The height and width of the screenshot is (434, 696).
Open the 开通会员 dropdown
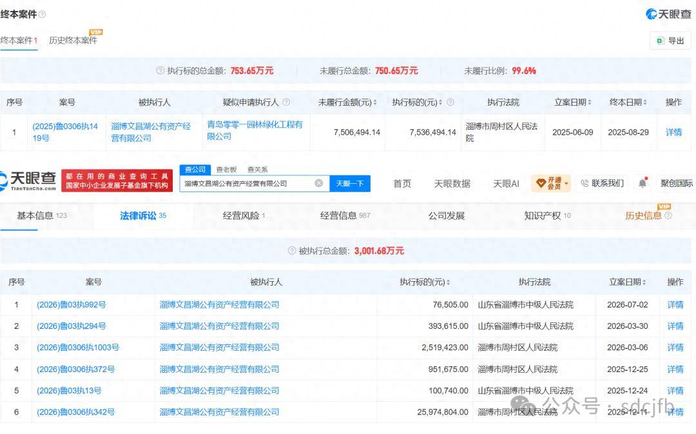point(551,183)
